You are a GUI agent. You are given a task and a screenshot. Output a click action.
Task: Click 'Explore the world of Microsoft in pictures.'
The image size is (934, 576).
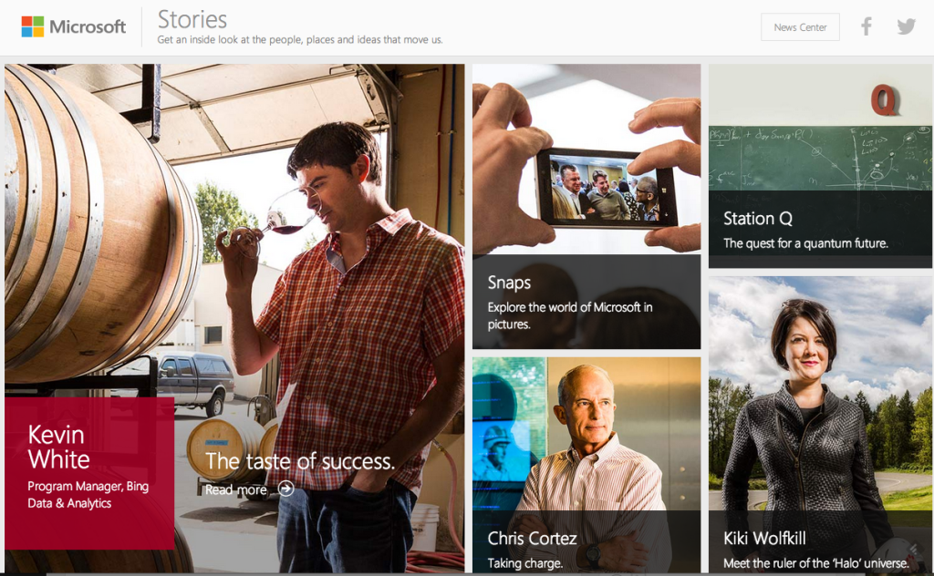click(x=570, y=315)
